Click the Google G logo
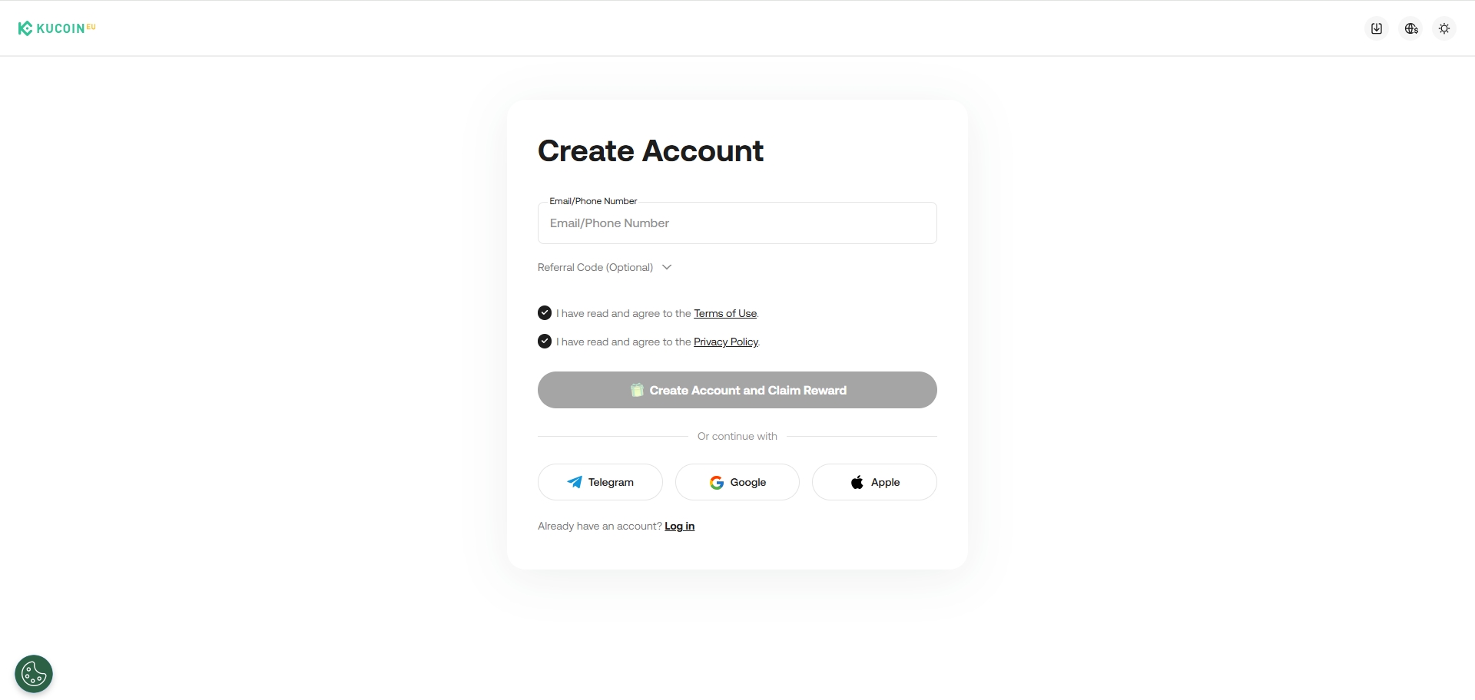The height and width of the screenshot is (700, 1475). 717,482
